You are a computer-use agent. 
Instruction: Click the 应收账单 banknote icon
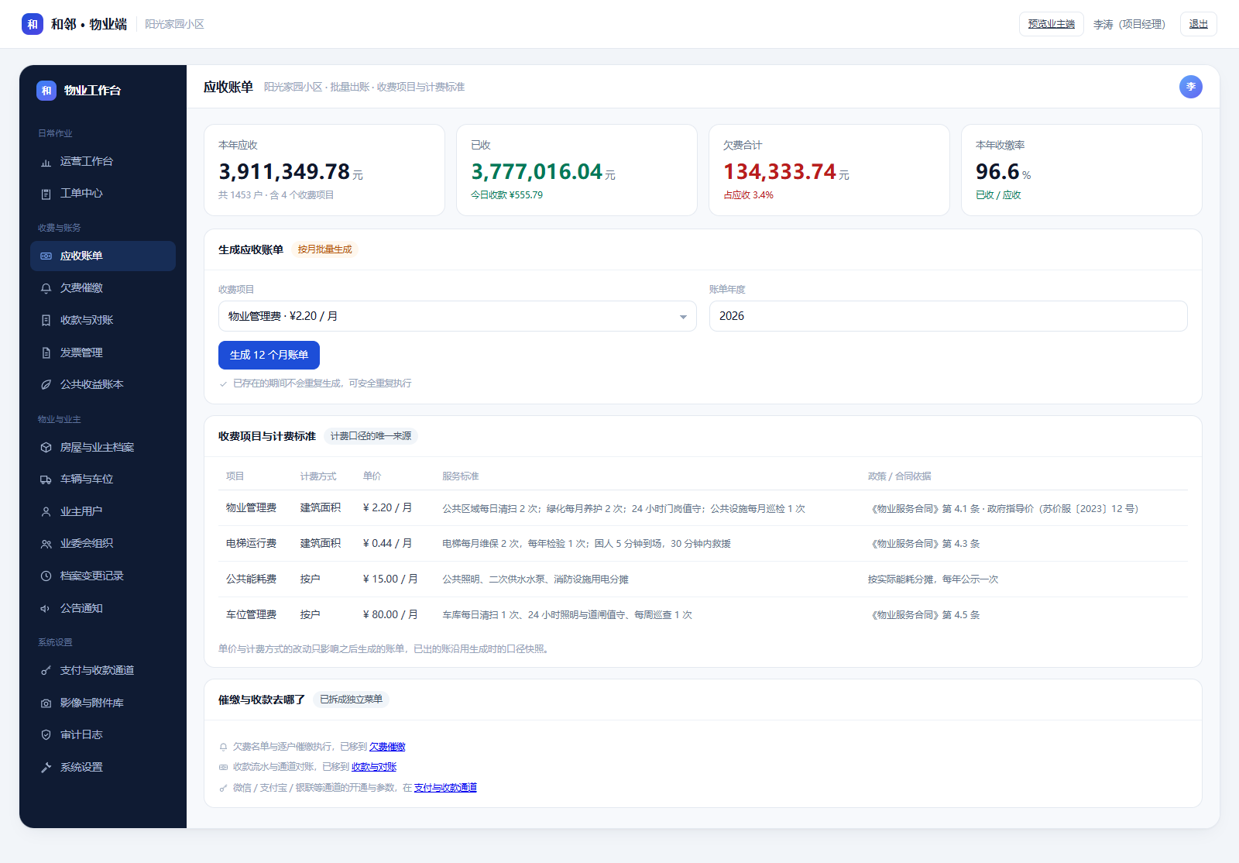tap(46, 256)
